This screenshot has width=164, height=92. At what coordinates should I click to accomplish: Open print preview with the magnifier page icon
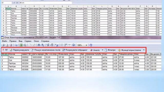point(7,45)
